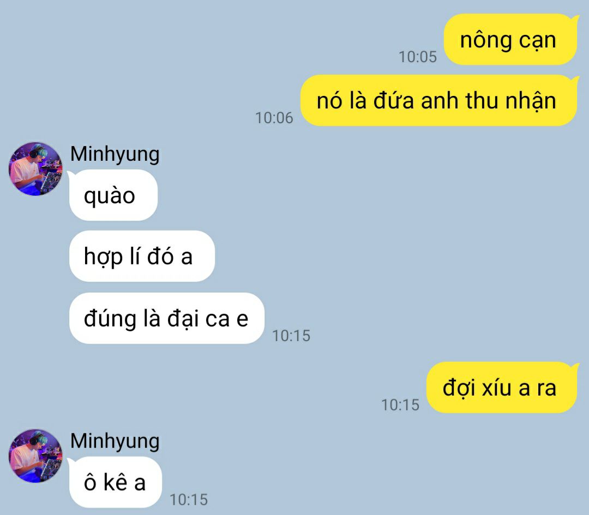
Task: Click the 10:15 time beside 'ô kê a'
Action: pos(189,500)
